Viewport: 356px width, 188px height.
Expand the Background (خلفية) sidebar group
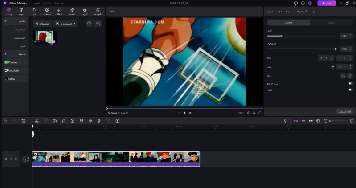click(16, 54)
